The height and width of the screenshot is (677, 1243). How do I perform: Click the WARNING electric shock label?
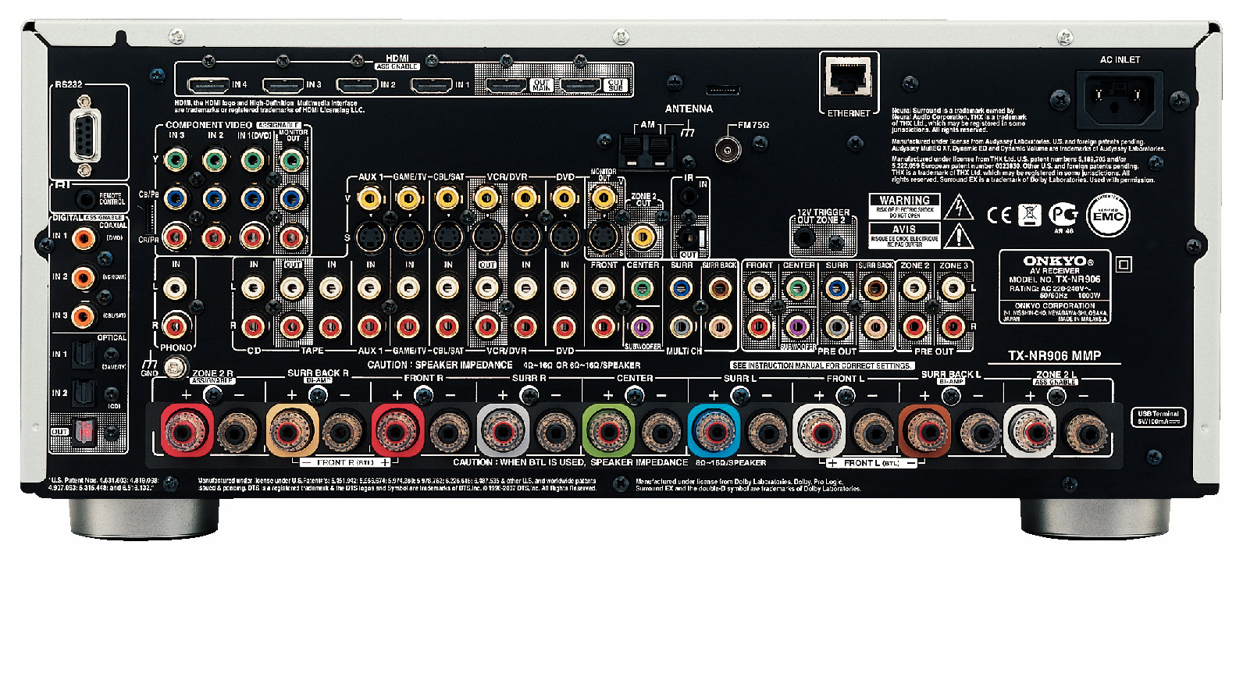(904, 207)
